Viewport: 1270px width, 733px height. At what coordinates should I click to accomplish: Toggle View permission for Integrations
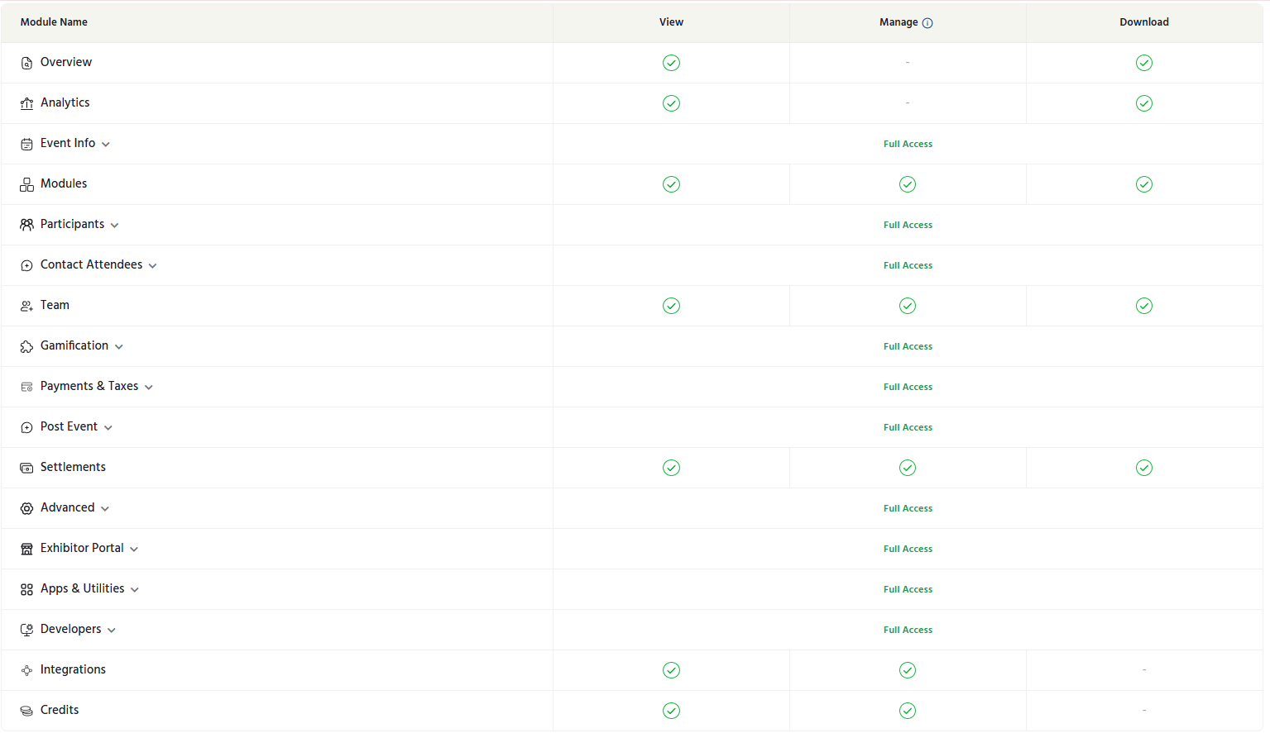tap(671, 670)
